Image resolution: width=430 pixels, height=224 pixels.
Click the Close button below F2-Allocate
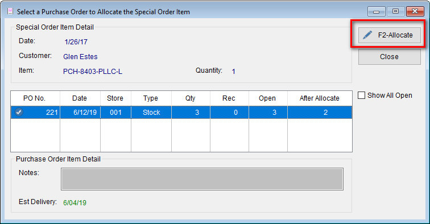(390, 57)
